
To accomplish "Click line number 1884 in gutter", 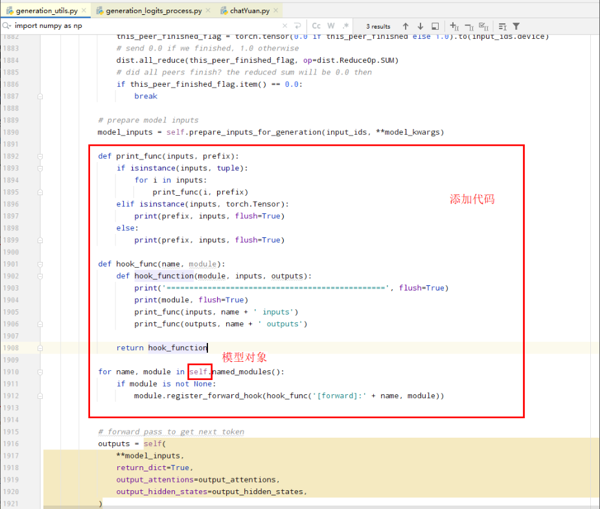I will pyautogui.click(x=11, y=60).
